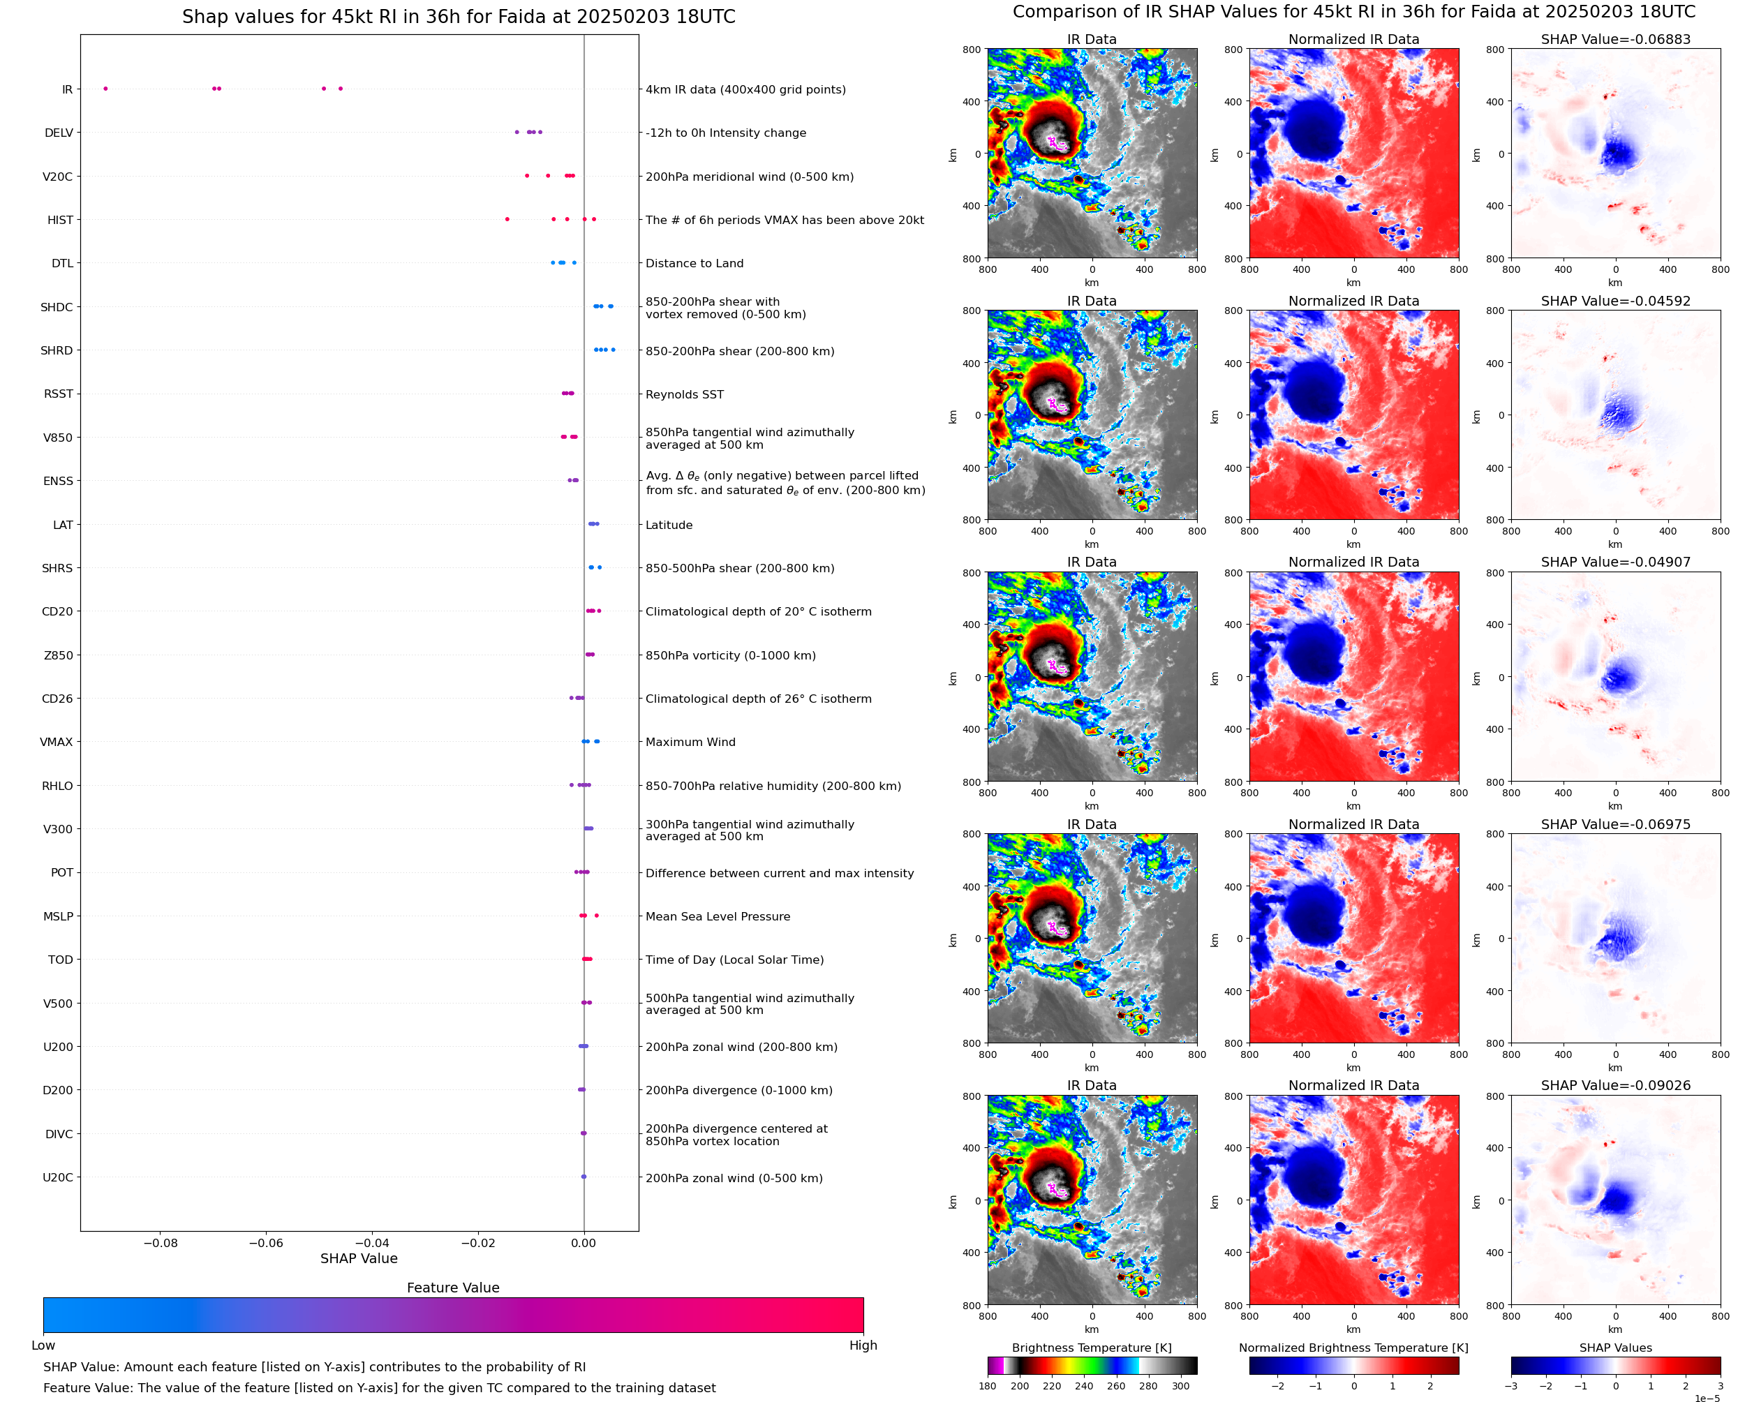
Task: Click the SHAP Value=-0.06975 map
Action: (1615, 939)
